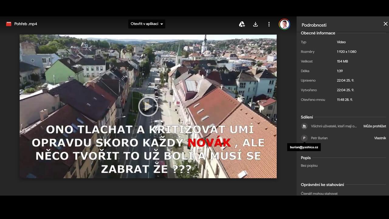Add the video shortcut to Drive
The image size is (389, 219).
point(242,24)
